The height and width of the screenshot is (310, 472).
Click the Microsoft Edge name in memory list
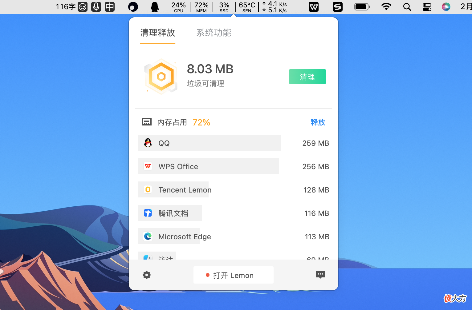pyautogui.click(x=185, y=236)
